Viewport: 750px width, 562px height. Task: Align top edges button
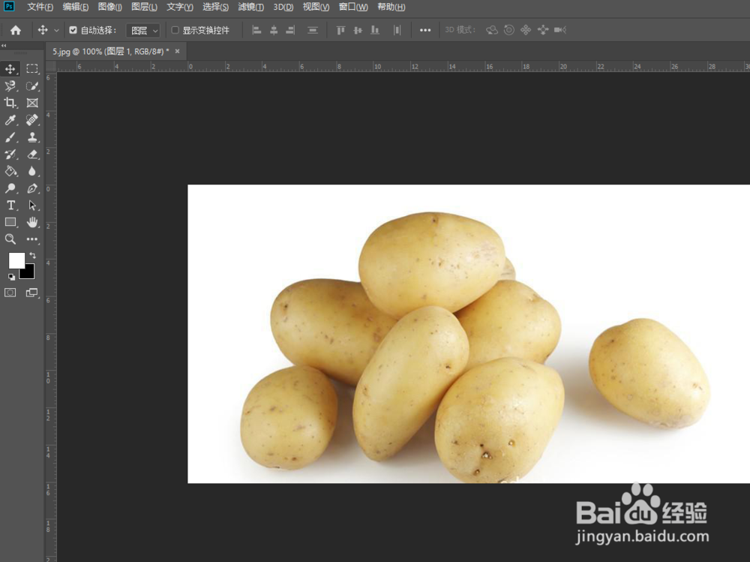(340, 30)
